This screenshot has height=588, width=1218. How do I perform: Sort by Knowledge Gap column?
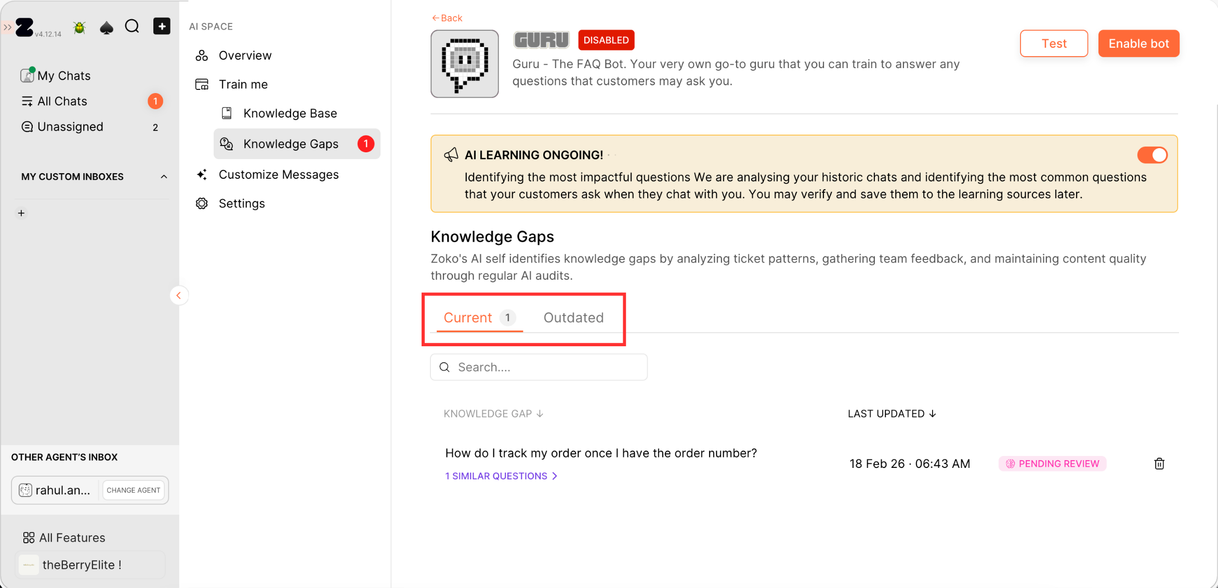(493, 413)
